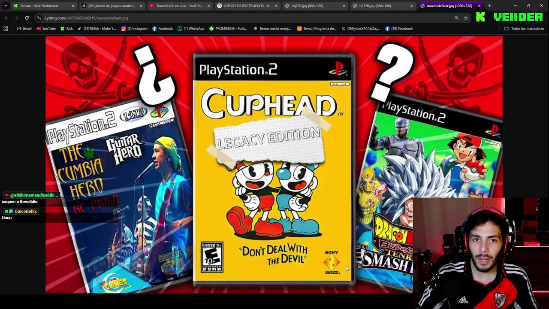The width and height of the screenshot is (549, 309).
Task: Open the Gmail bookmark
Action: pyautogui.click(x=24, y=28)
